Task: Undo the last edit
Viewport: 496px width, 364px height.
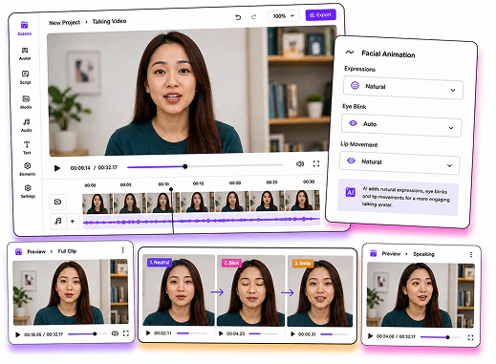Action: pos(238,17)
